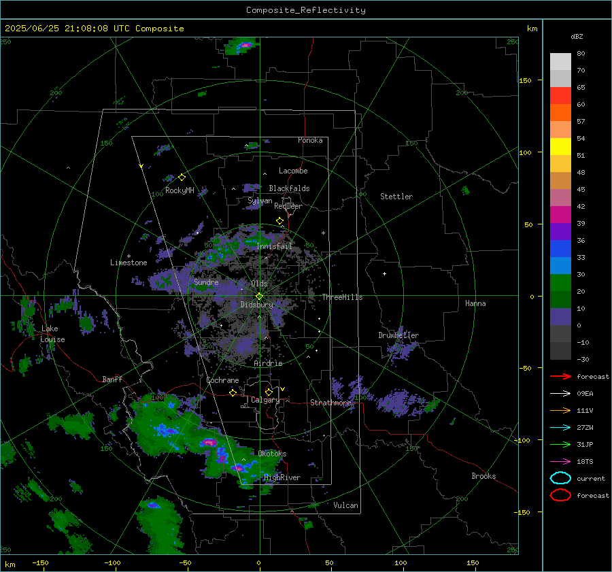The image size is (612, 572).
Task: Click the Cochrane town label
Action: click(x=222, y=380)
